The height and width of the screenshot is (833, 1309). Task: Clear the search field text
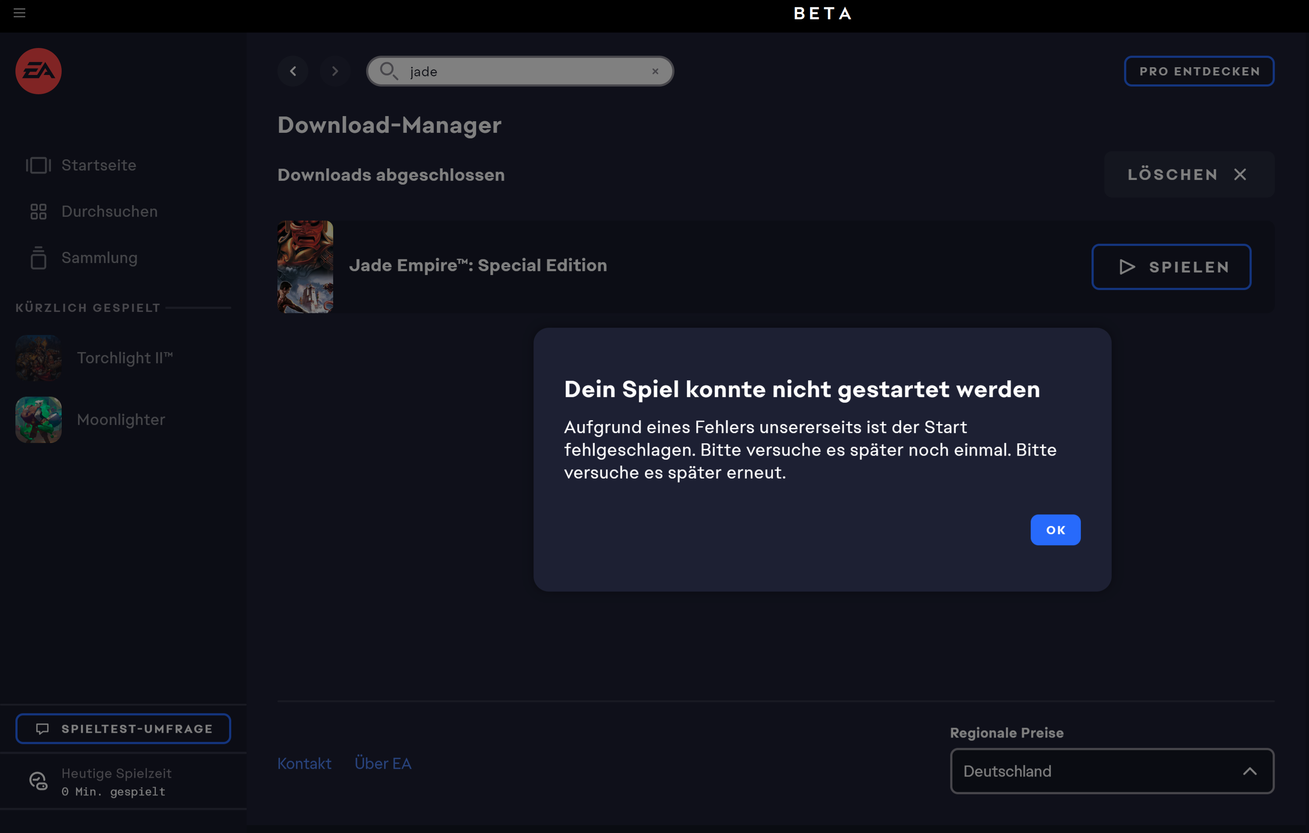pos(656,71)
